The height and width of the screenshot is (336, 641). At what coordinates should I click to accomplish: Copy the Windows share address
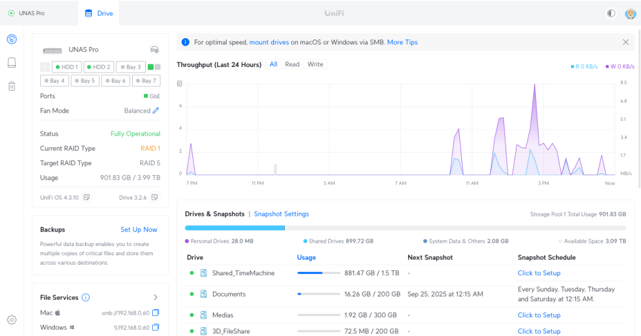click(156, 327)
